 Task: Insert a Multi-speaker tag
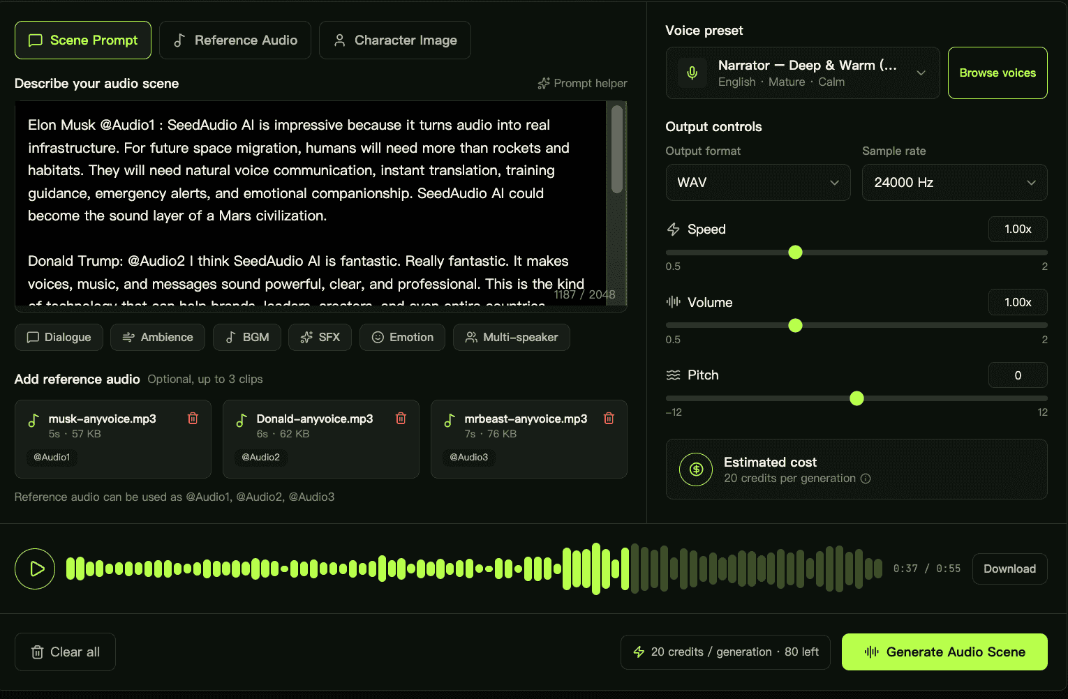click(512, 338)
